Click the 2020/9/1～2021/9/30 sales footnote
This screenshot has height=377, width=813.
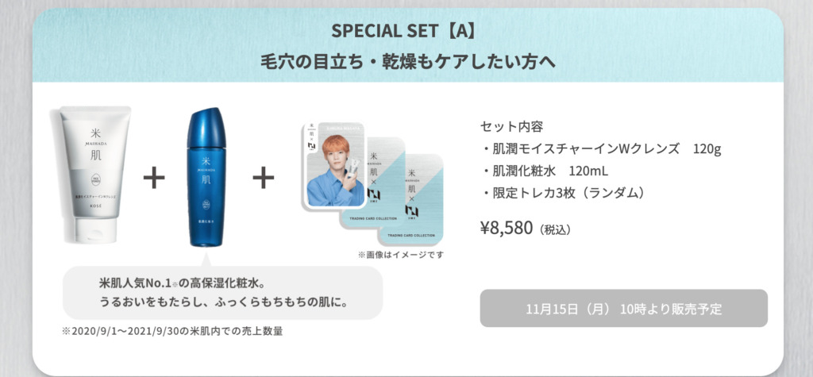171,331
